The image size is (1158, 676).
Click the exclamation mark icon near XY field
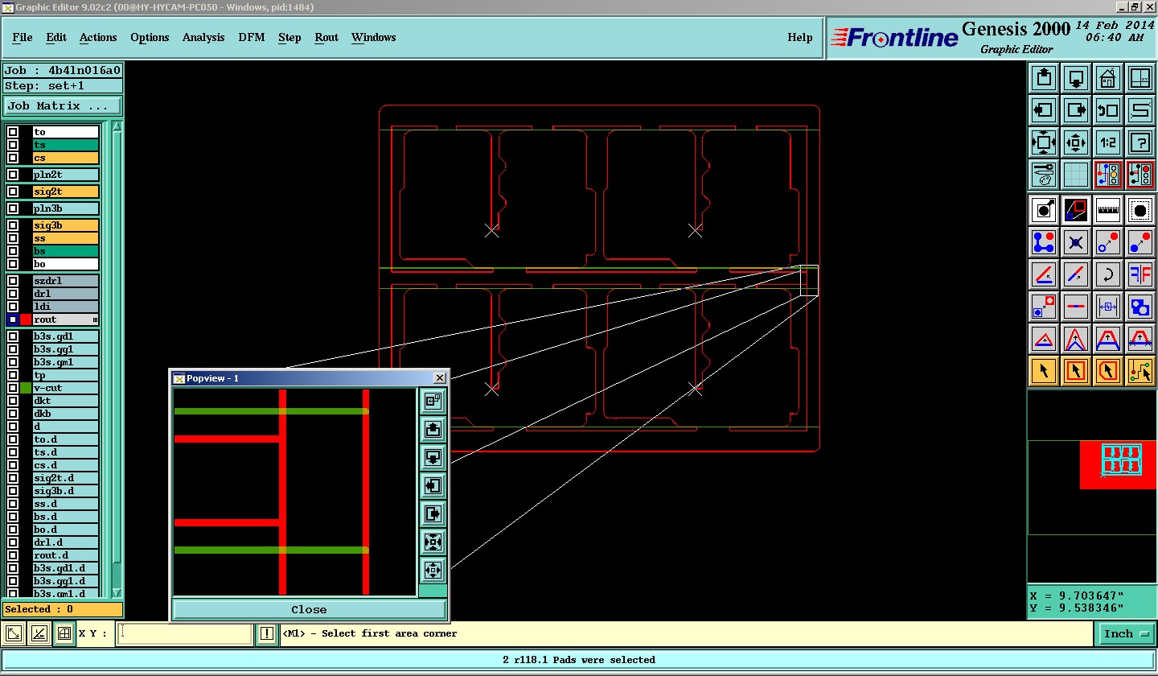(x=266, y=634)
